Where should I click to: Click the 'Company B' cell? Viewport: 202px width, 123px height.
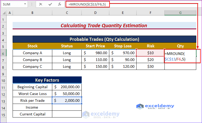[x=33, y=60]
